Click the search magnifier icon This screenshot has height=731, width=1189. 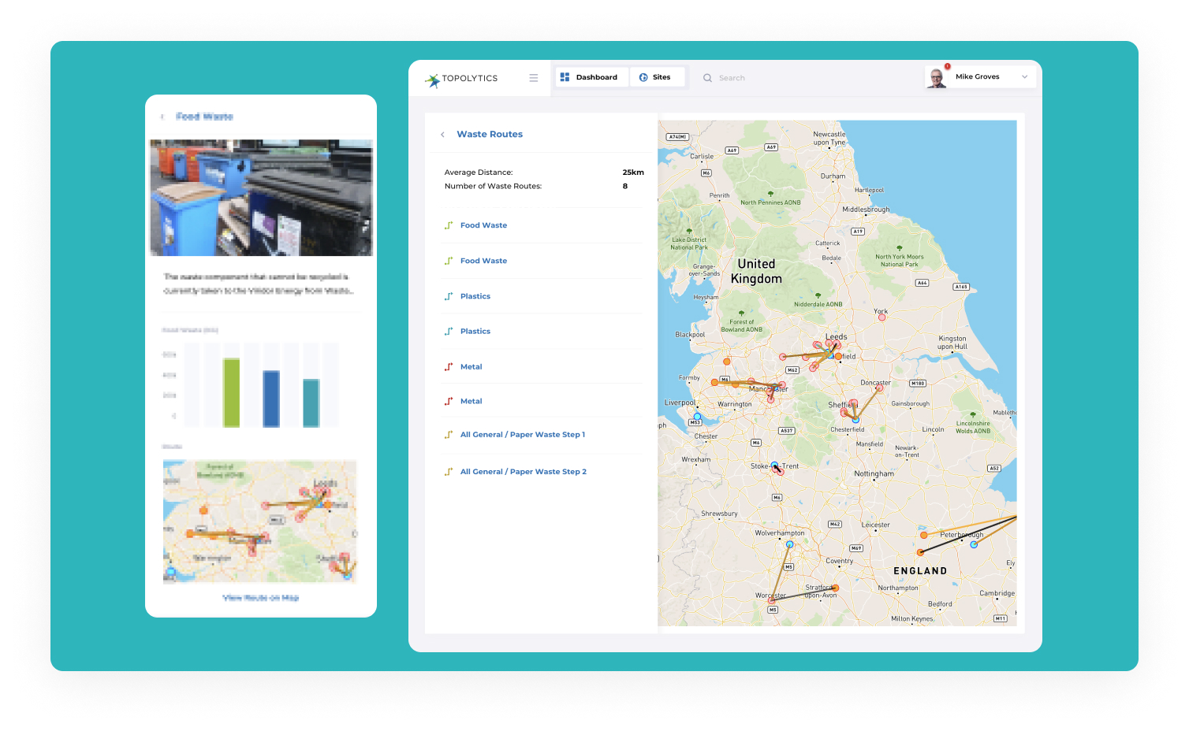point(707,78)
